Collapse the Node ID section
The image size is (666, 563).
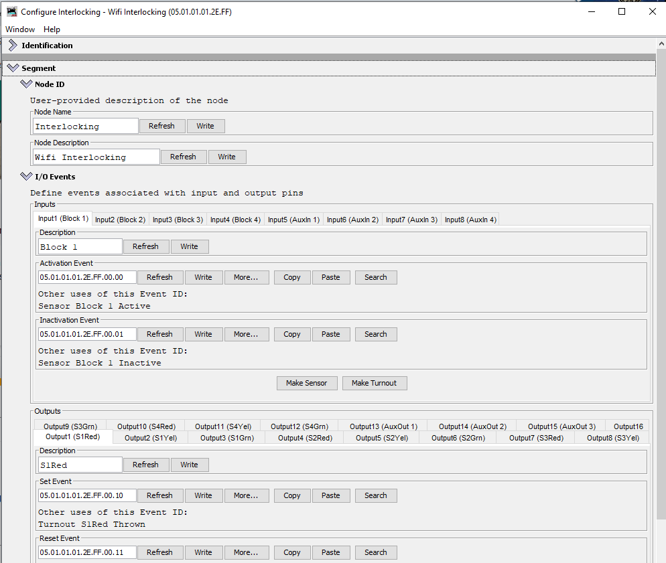click(26, 84)
